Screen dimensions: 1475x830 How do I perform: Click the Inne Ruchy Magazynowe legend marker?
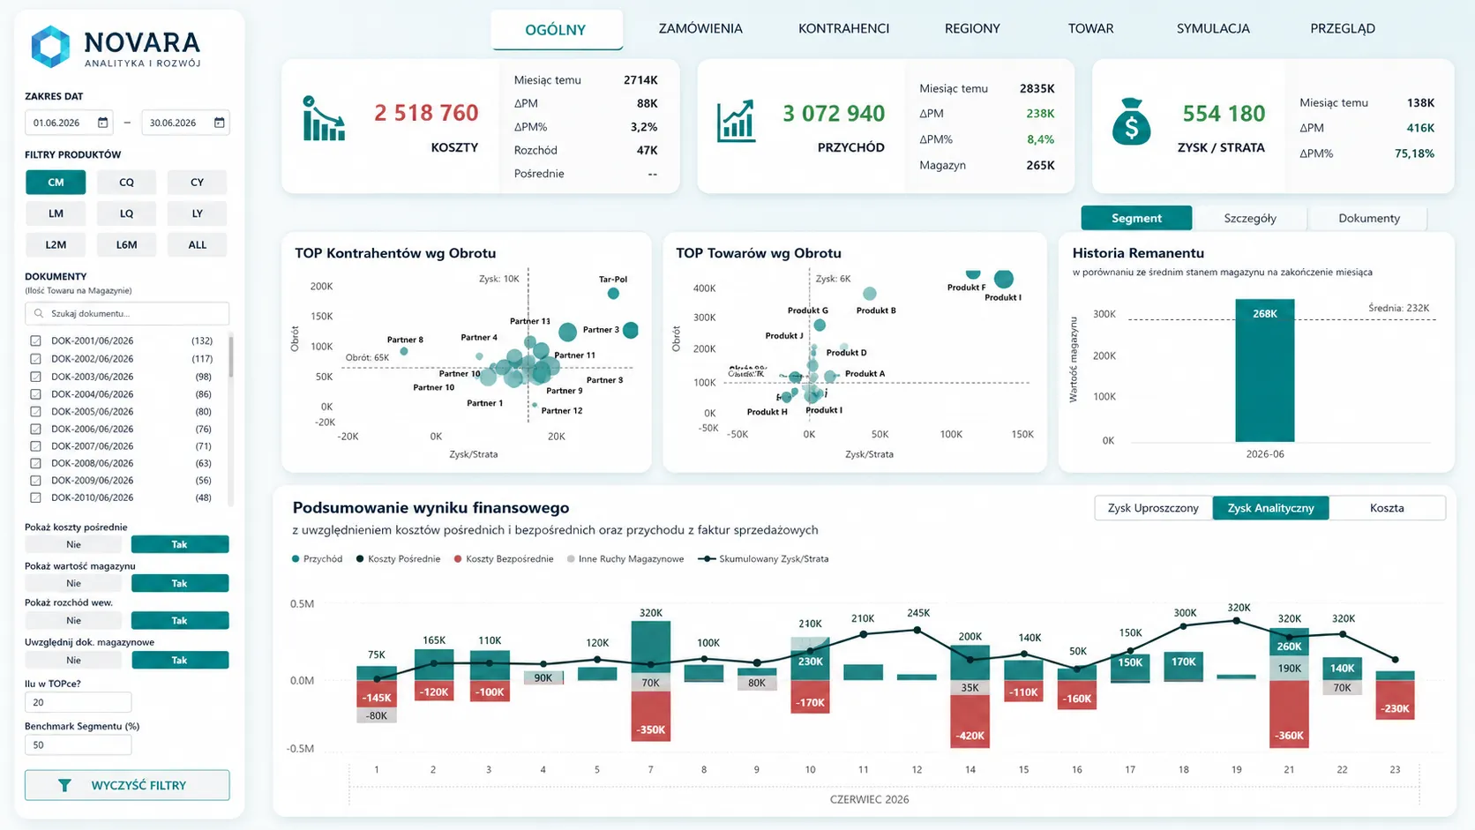pyautogui.click(x=571, y=559)
